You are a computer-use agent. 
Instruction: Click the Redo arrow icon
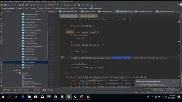click(x=16, y=5)
